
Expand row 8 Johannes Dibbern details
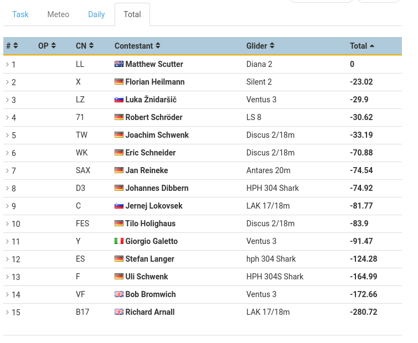coord(7,188)
